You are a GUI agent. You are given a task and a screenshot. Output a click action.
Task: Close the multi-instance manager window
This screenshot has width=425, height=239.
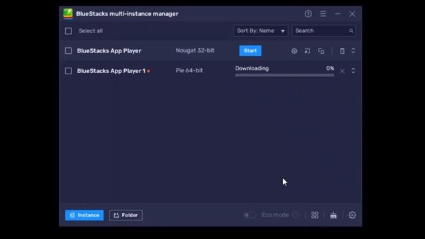tap(352, 14)
